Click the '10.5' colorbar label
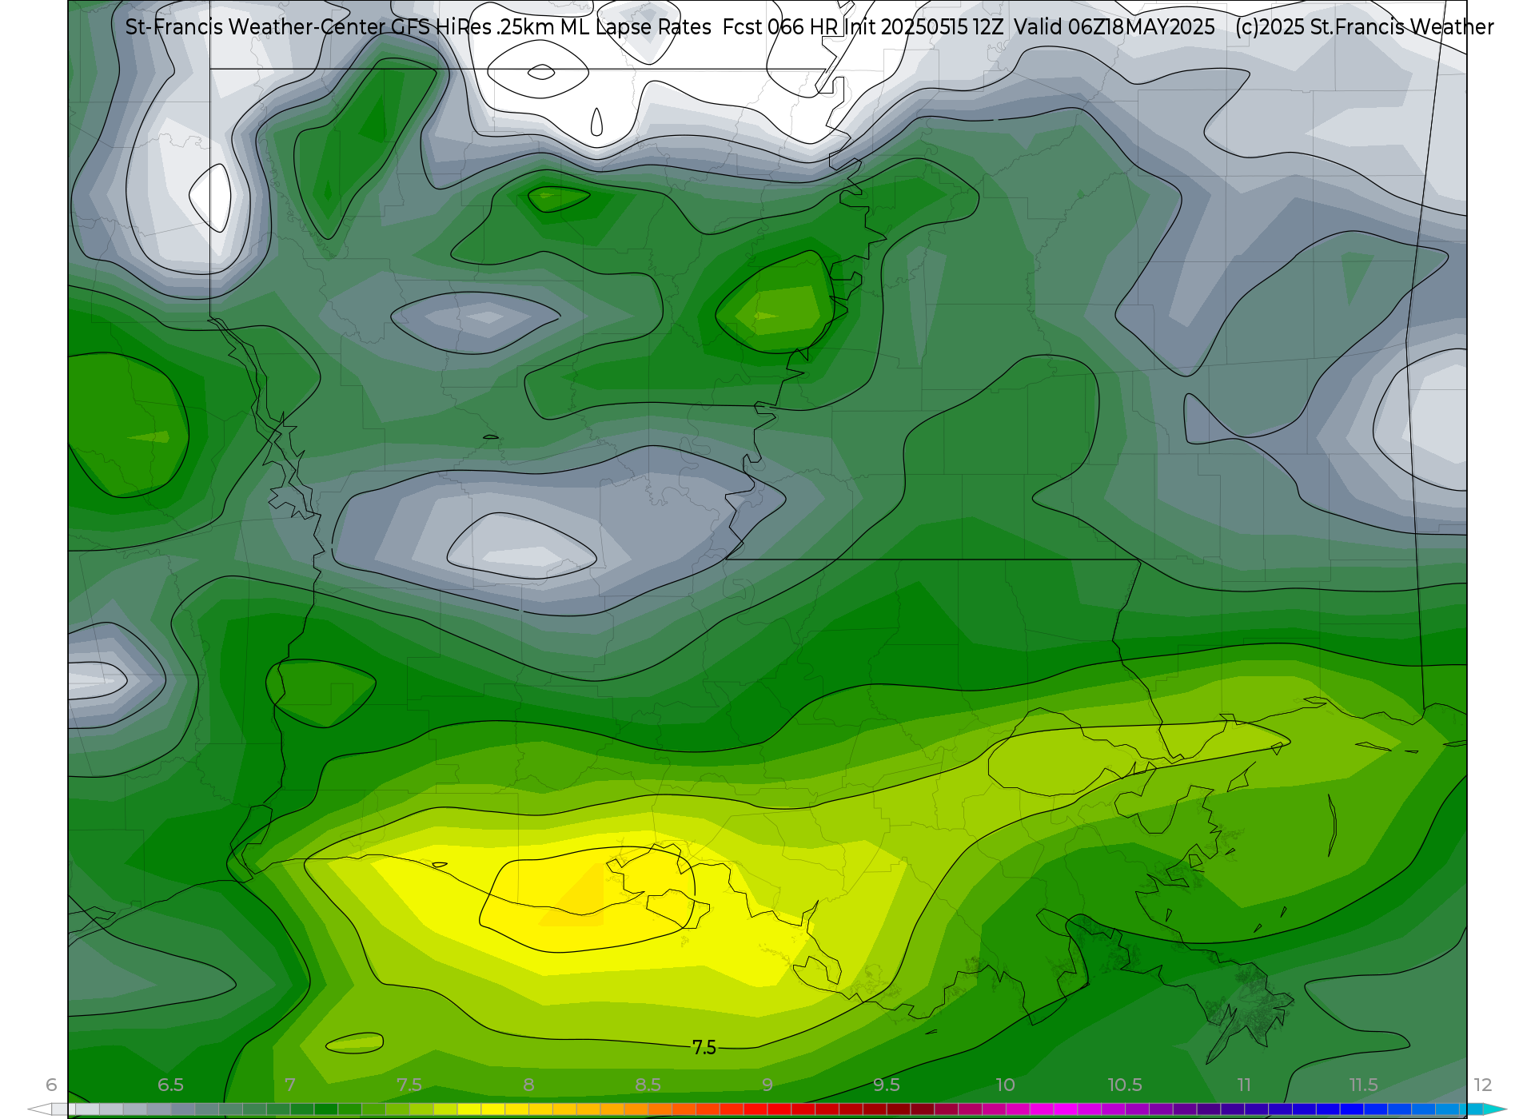This screenshot has width=1535, height=1119. [x=1124, y=1085]
